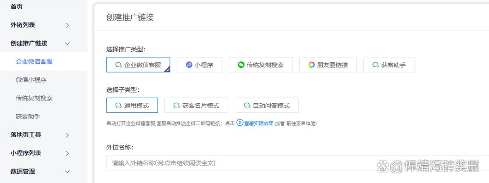Click the 选择子类型 label

click(x=123, y=90)
